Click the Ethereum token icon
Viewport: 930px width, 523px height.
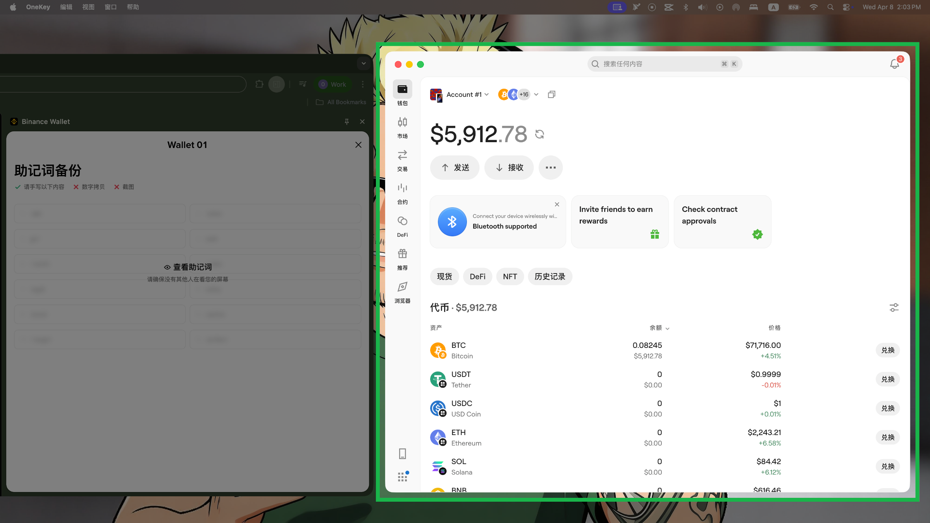click(438, 437)
